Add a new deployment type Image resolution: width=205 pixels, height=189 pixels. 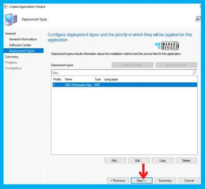pyautogui.click(x=115, y=161)
